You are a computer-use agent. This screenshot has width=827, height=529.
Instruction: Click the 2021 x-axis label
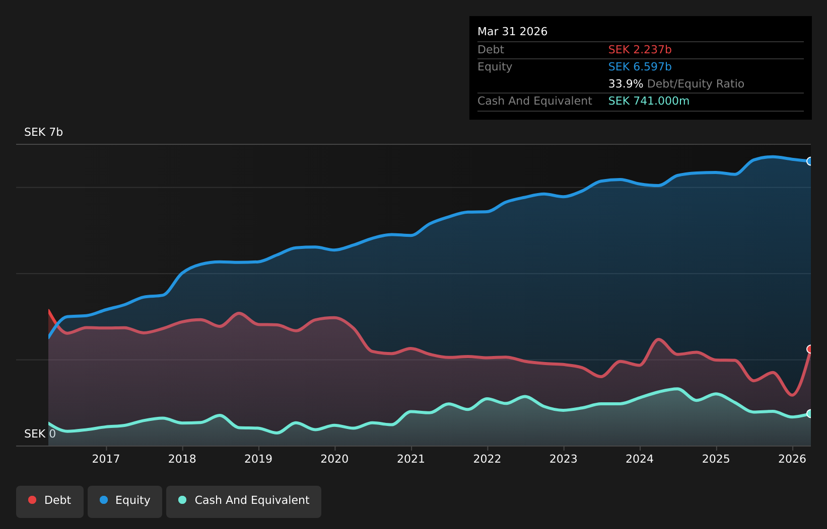click(411, 459)
